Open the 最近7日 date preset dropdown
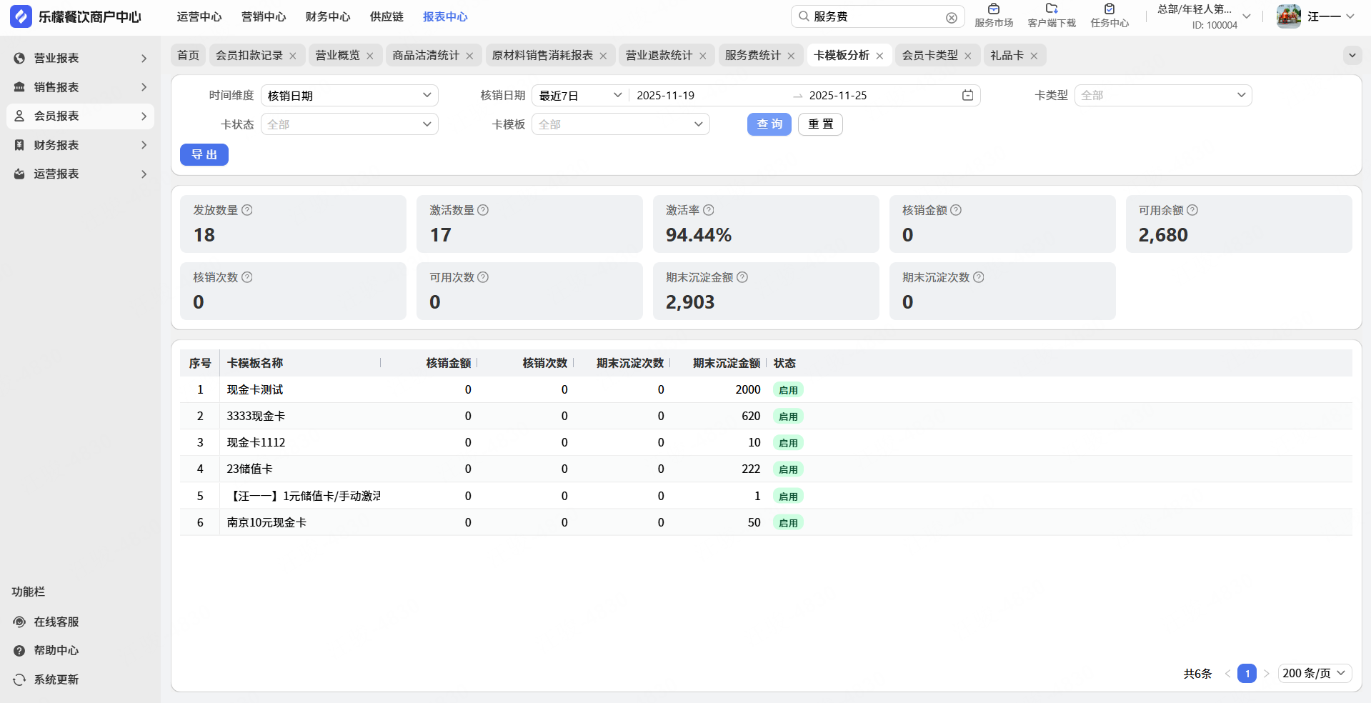The height and width of the screenshot is (703, 1371). click(x=580, y=95)
